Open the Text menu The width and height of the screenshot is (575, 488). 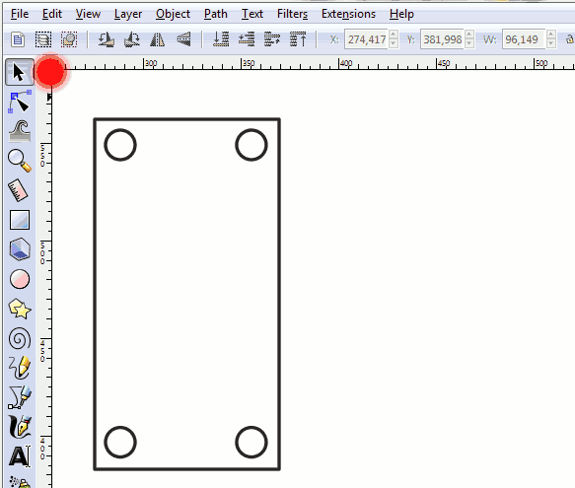pyautogui.click(x=252, y=14)
